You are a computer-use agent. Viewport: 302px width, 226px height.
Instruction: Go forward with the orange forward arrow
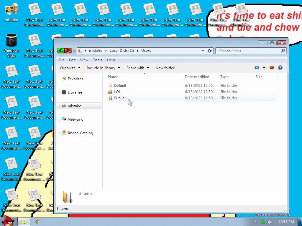click(x=68, y=51)
